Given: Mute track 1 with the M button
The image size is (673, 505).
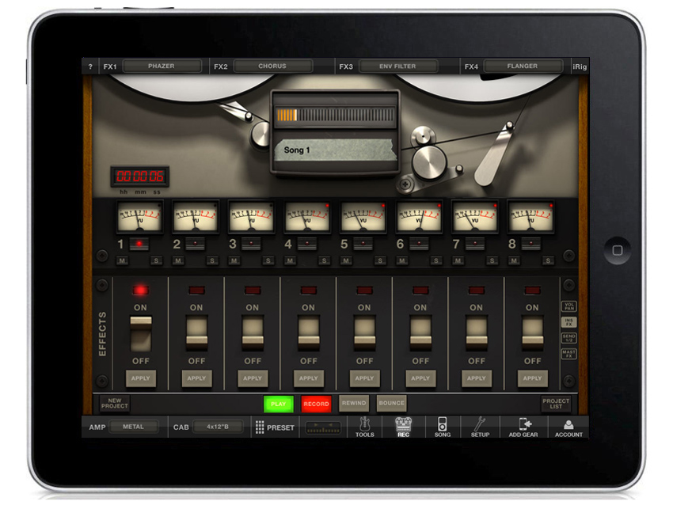Looking at the screenshot, I should click(x=122, y=260).
